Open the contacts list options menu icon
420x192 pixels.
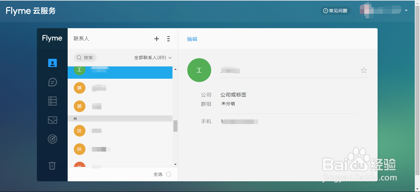click(x=168, y=39)
